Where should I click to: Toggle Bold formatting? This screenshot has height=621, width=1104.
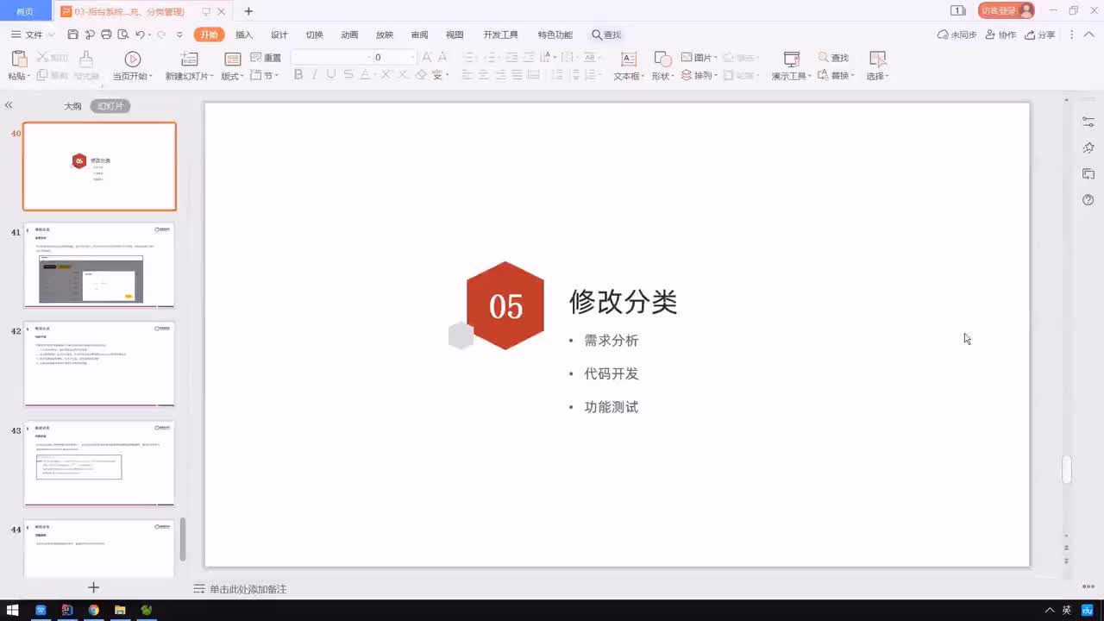point(298,75)
